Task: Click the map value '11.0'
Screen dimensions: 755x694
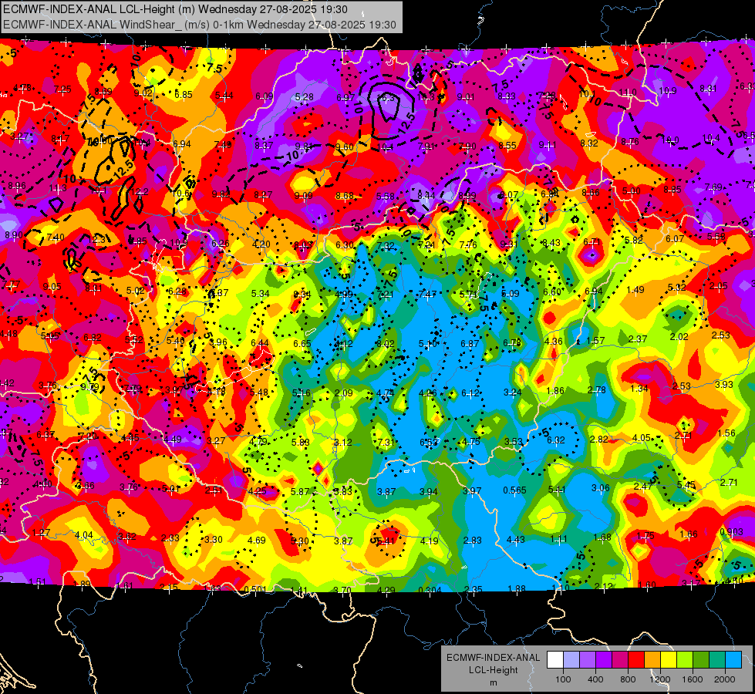Action: [628, 93]
